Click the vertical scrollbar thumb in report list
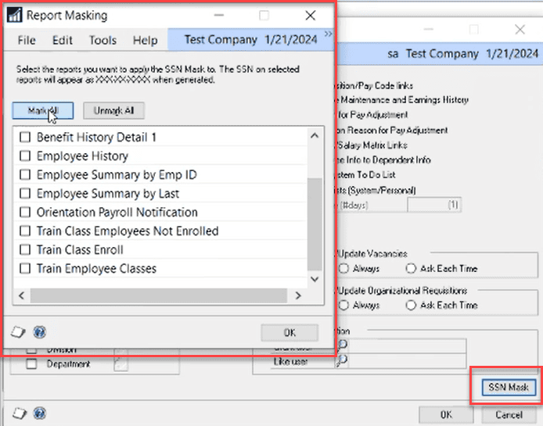Screen dimensions: 543x426 point(315,224)
